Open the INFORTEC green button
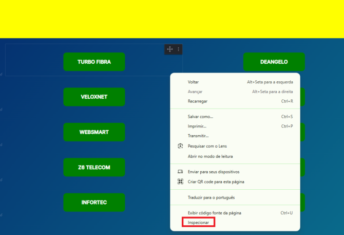 [94, 202]
